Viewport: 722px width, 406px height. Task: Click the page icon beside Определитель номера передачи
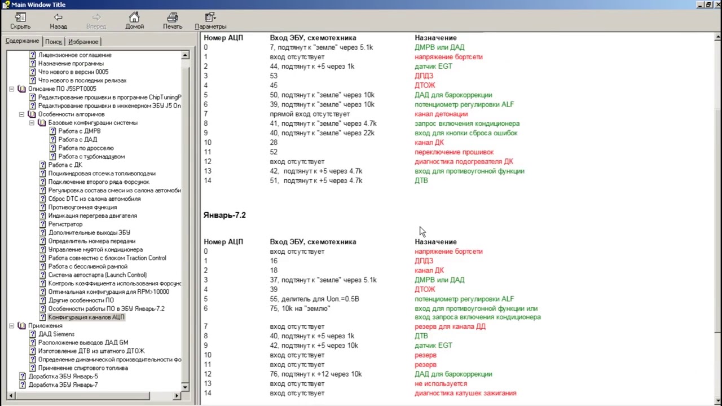tap(43, 241)
